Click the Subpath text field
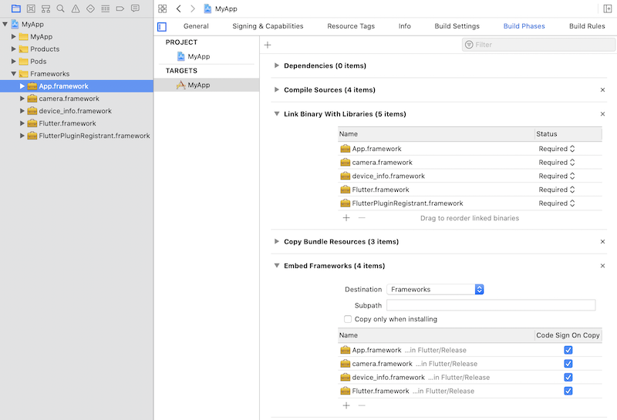The image size is (617, 420). tap(491, 305)
